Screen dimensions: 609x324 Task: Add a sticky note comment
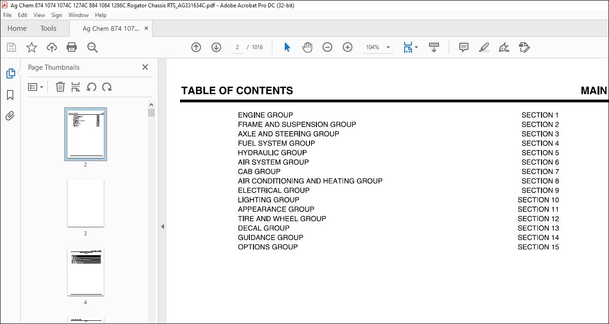[464, 47]
